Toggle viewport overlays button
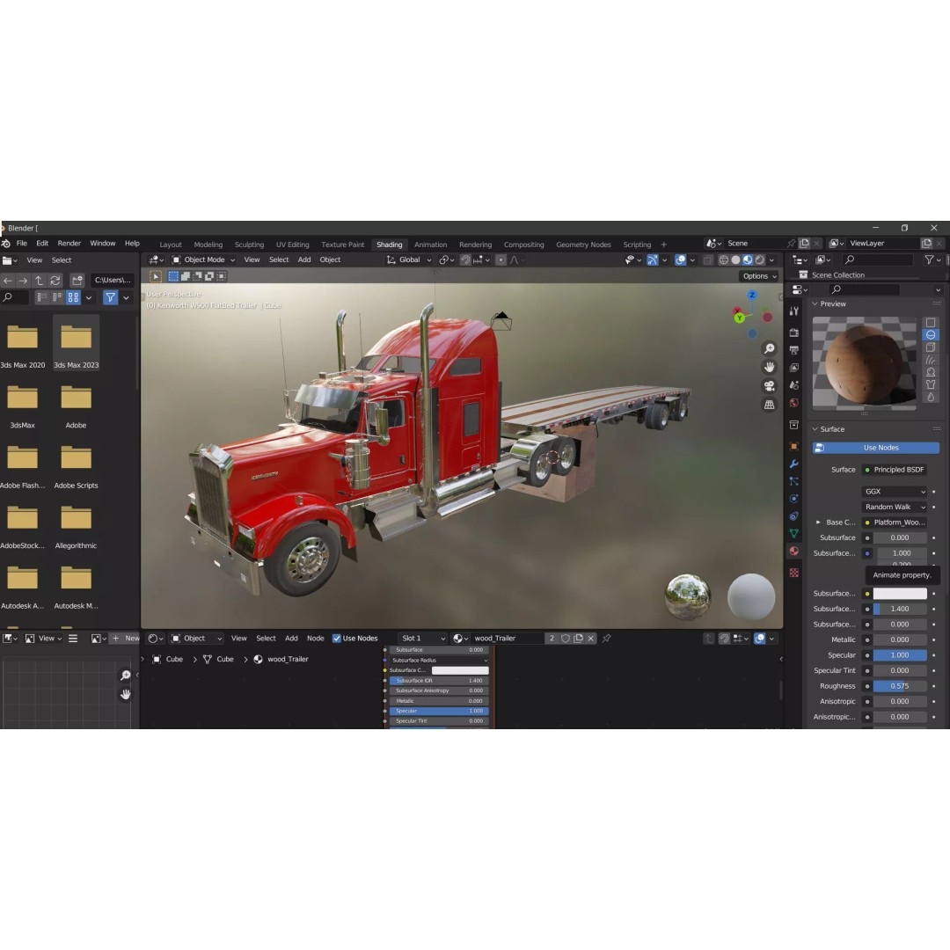Image resolution: width=950 pixels, height=950 pixels. [680, 259]
